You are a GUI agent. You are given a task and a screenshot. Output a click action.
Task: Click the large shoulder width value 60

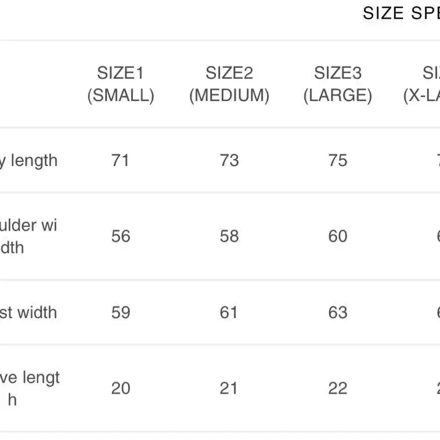tap(338, 236)
